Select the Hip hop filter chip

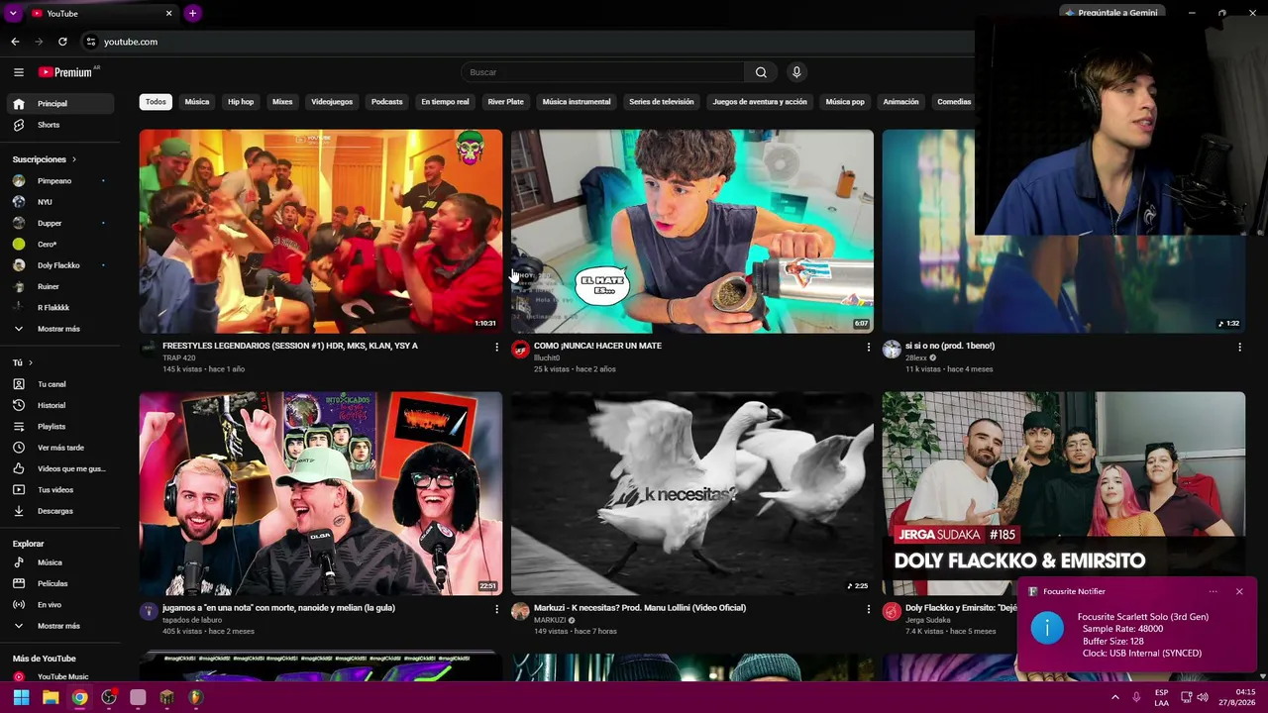click(241, 102)
